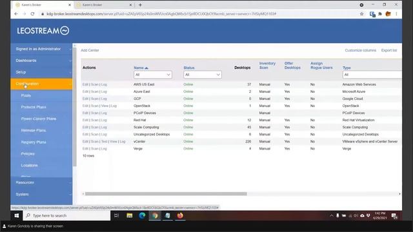This screenshot has height=232, width=413.
Task: Click scroll right arrow of table
Action: (x=399, y=194)
